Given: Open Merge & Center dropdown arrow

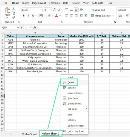Looking at the screenshot, I should (x=113, y=16).
